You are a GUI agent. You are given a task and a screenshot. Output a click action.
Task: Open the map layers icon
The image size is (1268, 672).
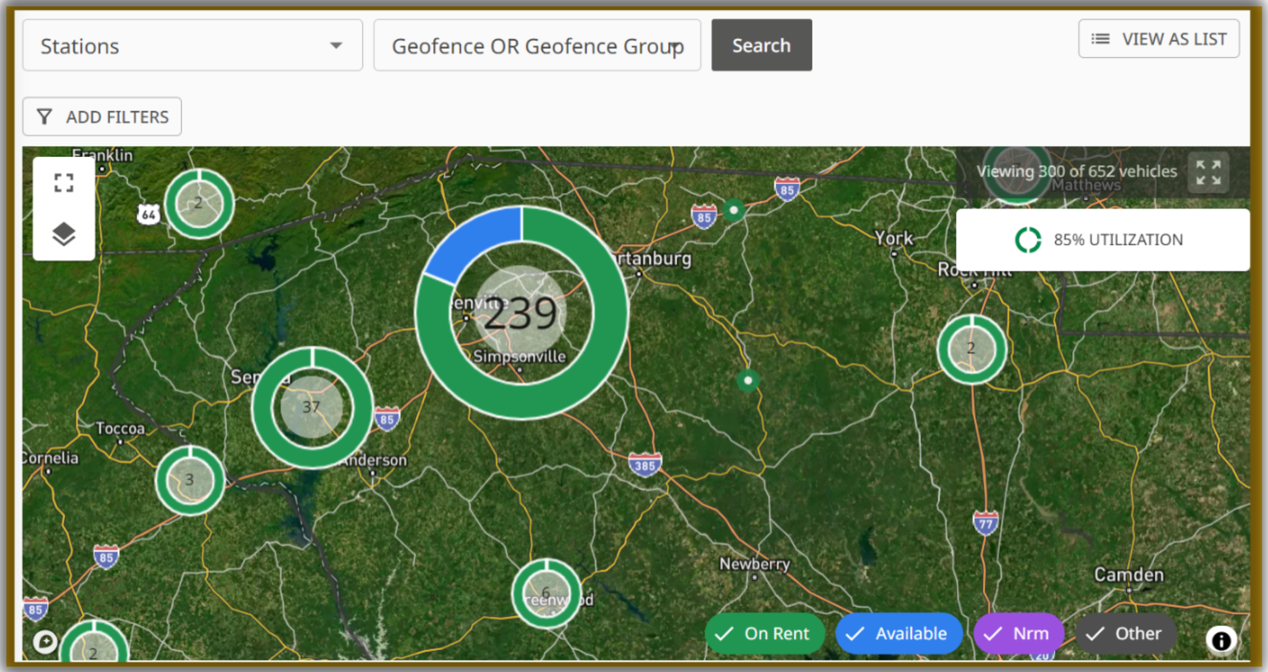(64, 233)
